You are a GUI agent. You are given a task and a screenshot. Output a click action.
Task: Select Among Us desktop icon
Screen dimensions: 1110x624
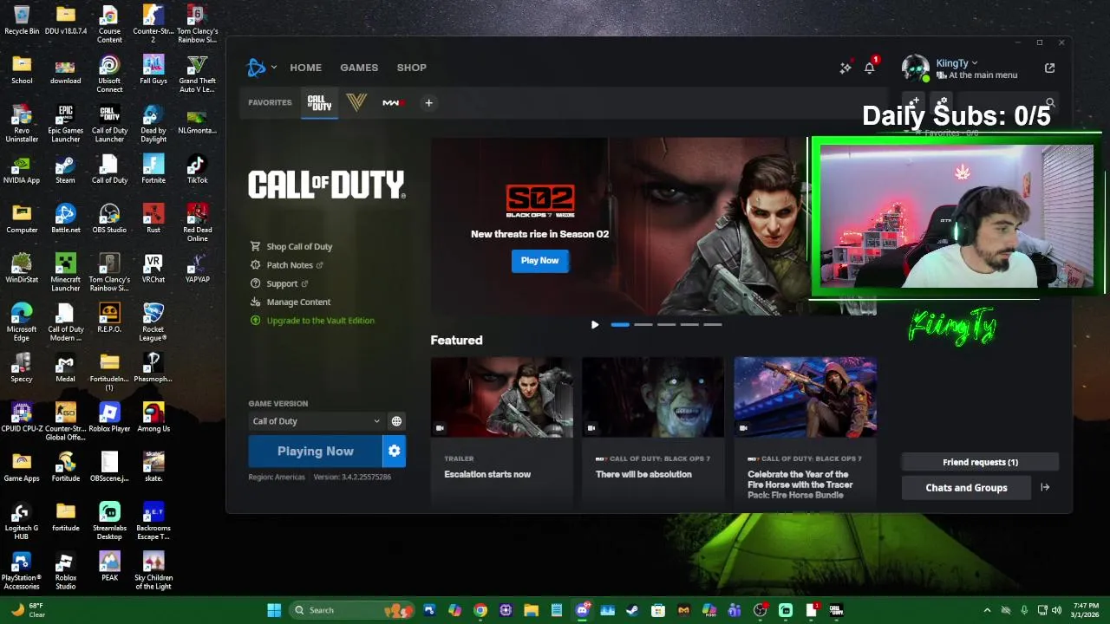coord(153,417)
